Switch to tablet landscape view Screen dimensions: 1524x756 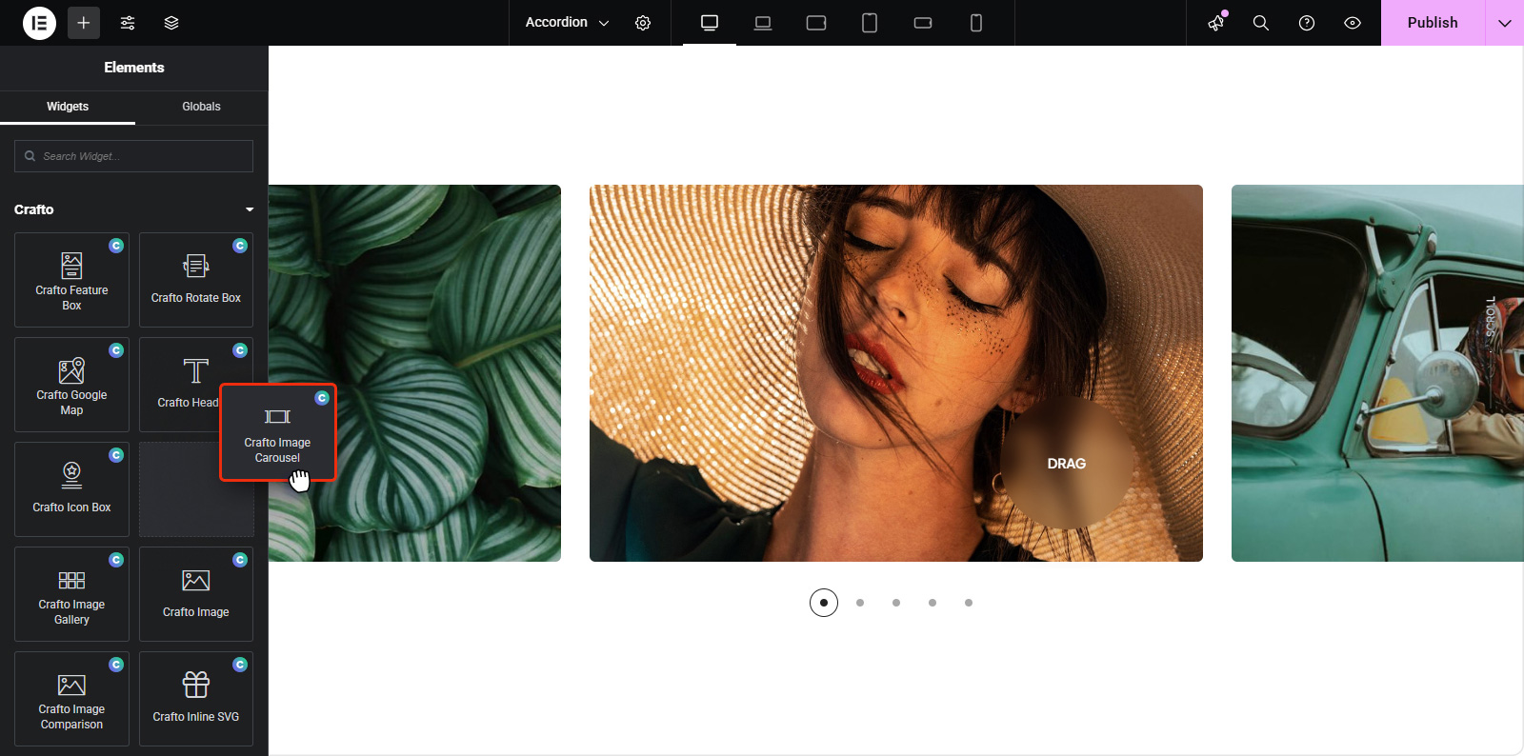(816, 23)
